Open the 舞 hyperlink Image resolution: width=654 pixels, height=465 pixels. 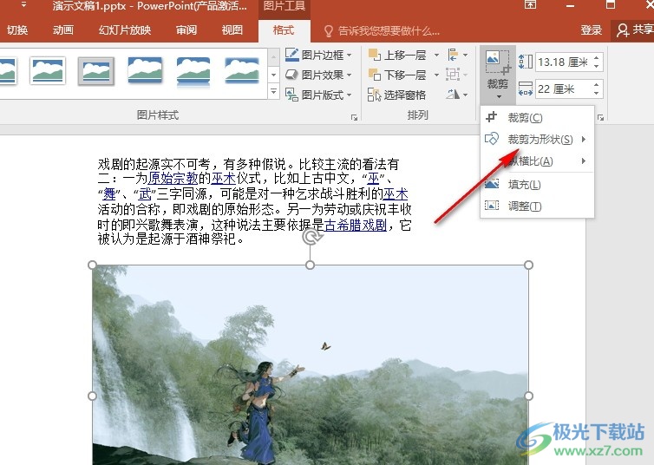(109, 193)
